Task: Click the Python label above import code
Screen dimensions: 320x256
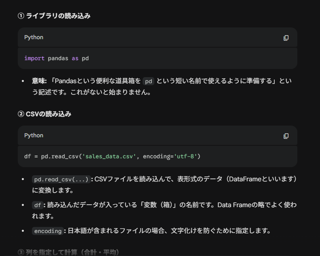Action: click(x=34, y=37)
